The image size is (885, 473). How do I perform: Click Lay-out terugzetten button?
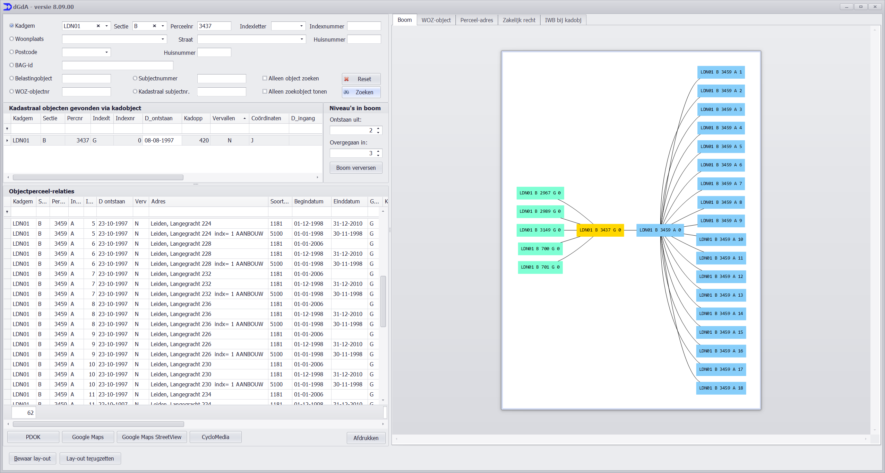tap(90, 458)
